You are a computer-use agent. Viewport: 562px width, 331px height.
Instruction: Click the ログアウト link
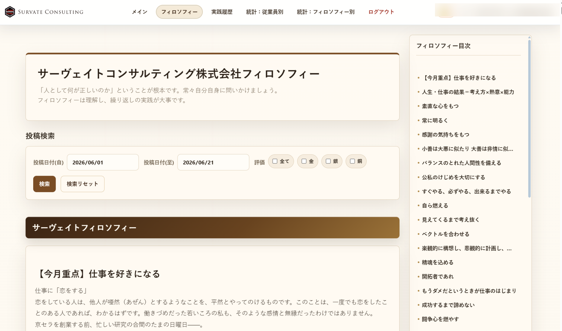tap(381, 12)
